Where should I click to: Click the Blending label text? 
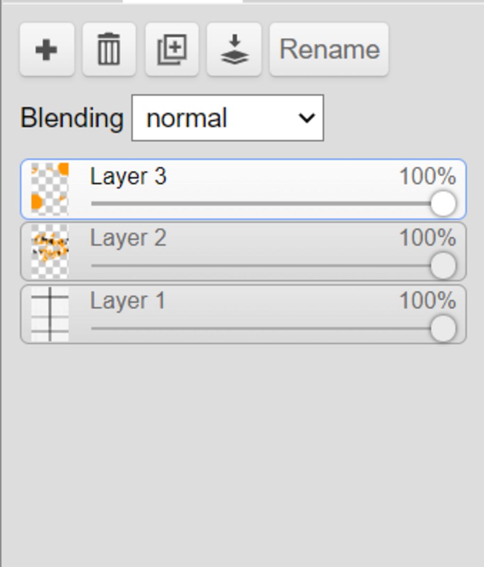[x=72, y=119]
